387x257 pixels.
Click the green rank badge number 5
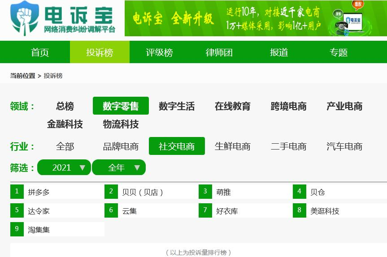click(17, 210)
